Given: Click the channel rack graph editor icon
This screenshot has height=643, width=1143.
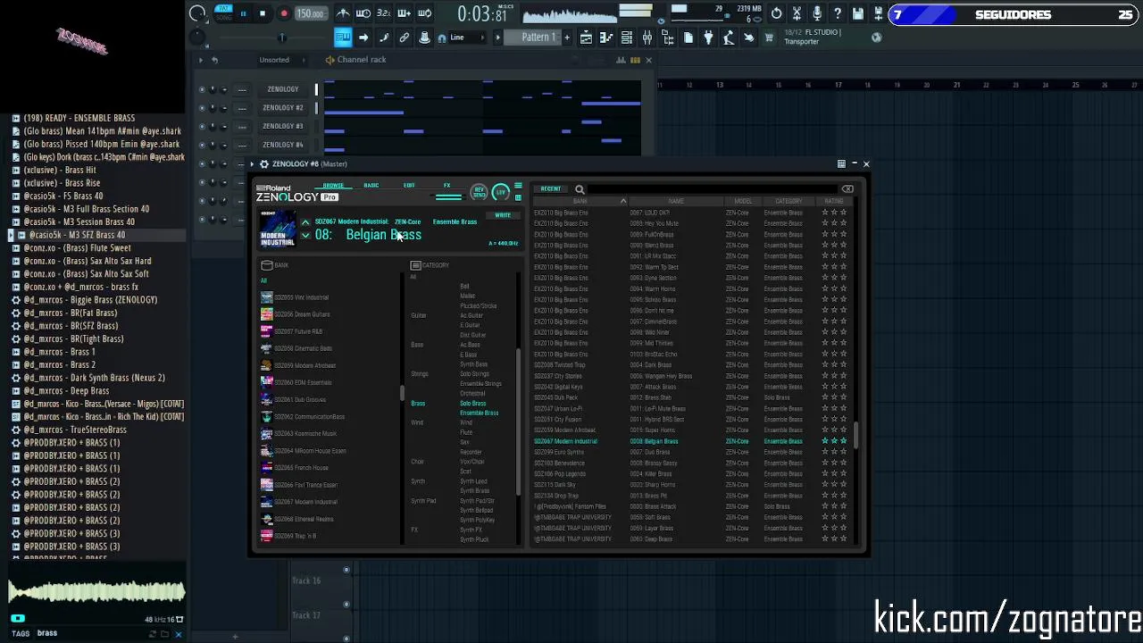Looking at the screenshot, I should 621,60.
